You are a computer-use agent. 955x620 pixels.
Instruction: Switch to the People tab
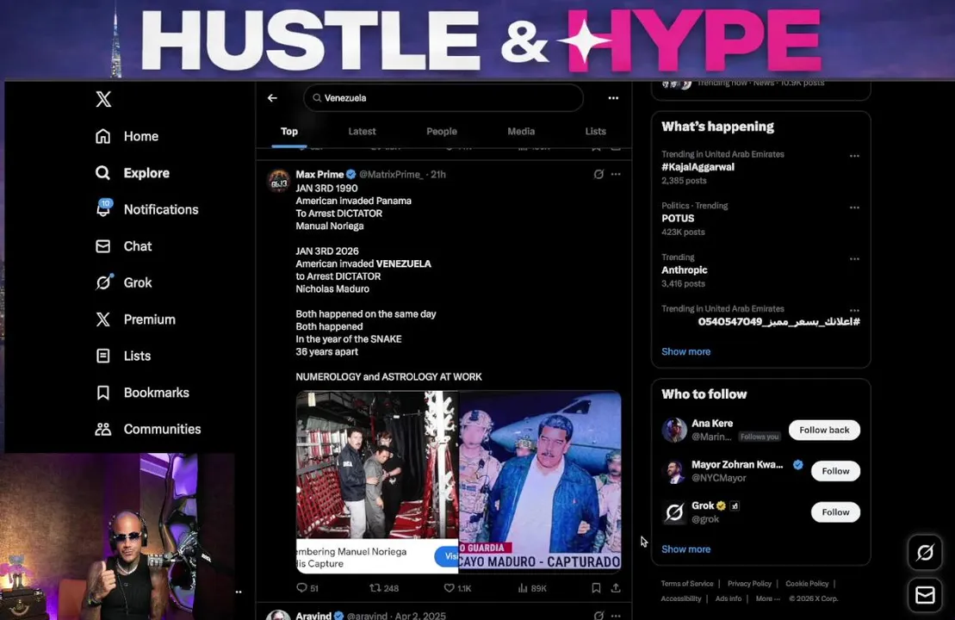coord(442,132)
